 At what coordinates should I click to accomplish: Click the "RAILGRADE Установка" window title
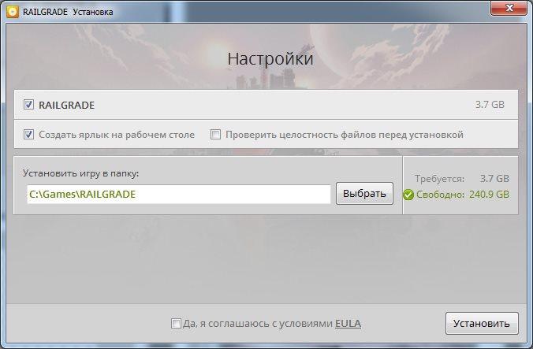pyautogui.click(x=68, y=12)
